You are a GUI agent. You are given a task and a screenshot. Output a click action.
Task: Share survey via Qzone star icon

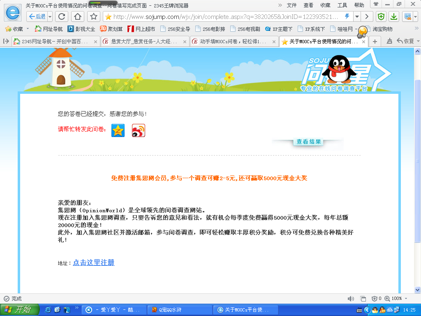point(118,130)
